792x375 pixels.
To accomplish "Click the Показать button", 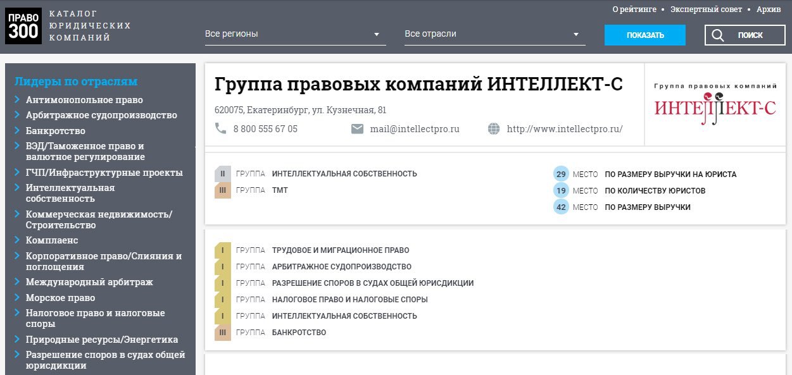I will 645,35.
